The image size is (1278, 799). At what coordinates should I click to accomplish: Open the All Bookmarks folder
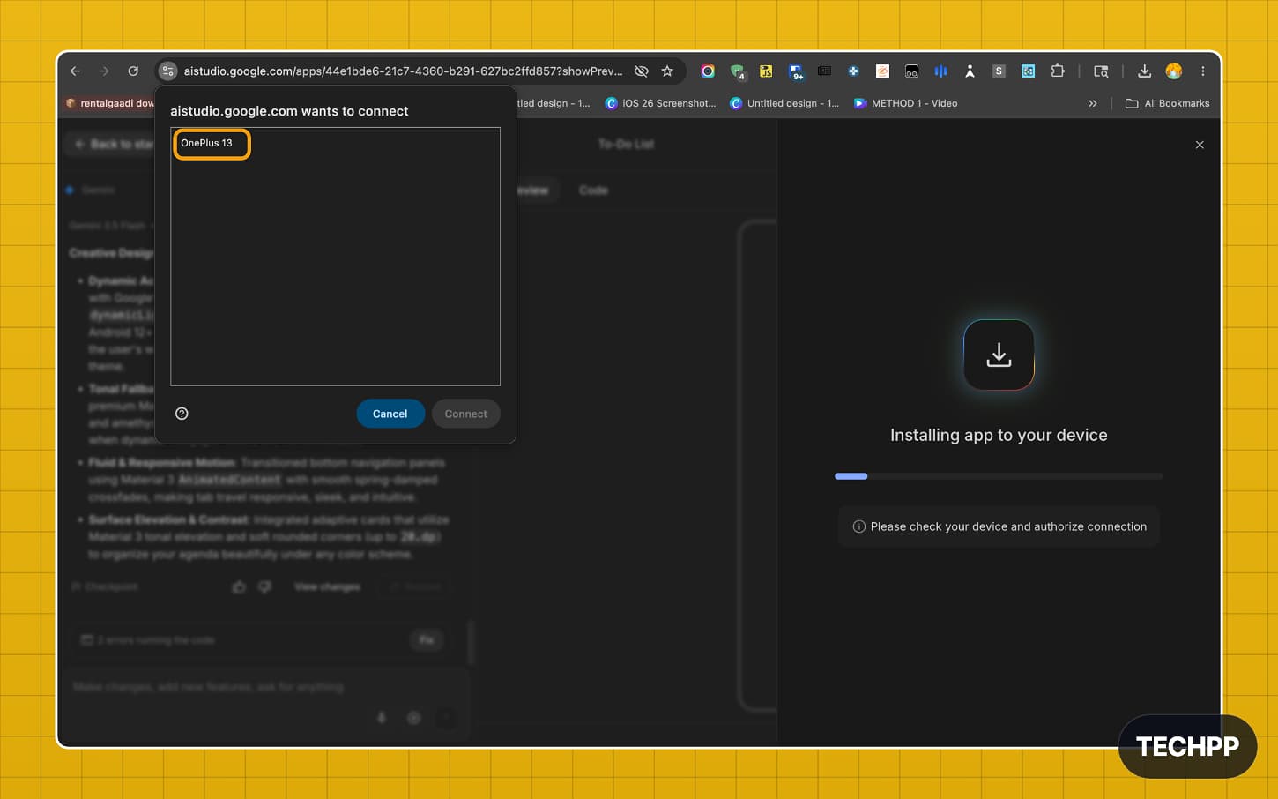[x=1167, y=103]
